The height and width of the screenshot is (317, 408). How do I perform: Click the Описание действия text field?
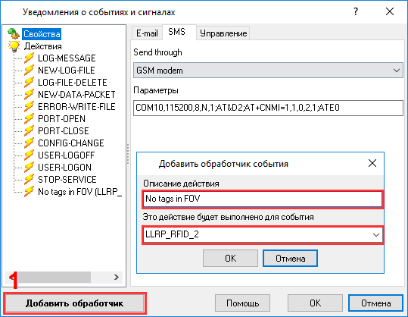[x=263, y=199]
